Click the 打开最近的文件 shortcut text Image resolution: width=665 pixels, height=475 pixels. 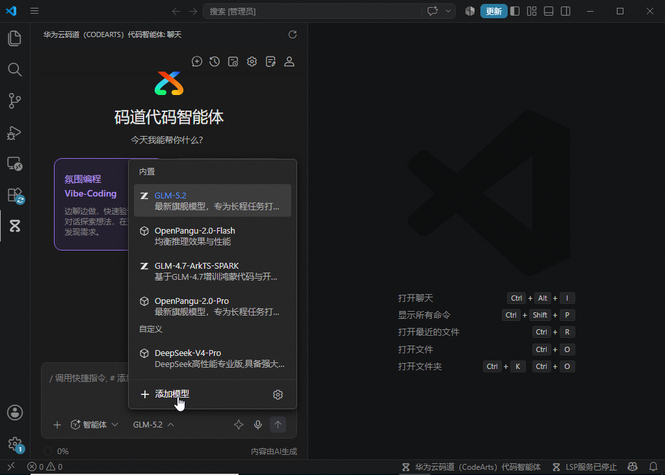(x=429, y=332)
